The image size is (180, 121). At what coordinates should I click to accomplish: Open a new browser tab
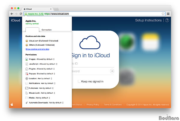(56, 9)
